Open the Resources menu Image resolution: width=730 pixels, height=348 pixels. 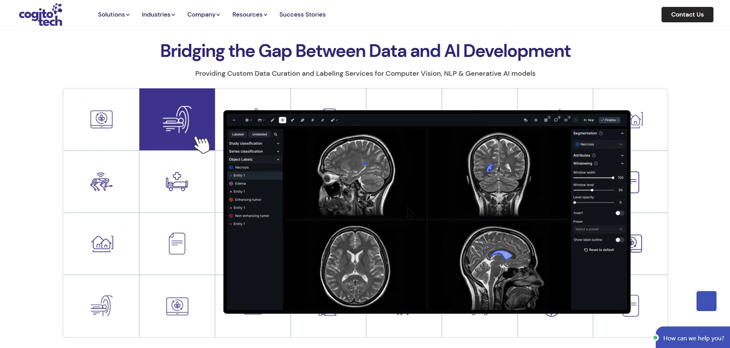tap(250, 15)
